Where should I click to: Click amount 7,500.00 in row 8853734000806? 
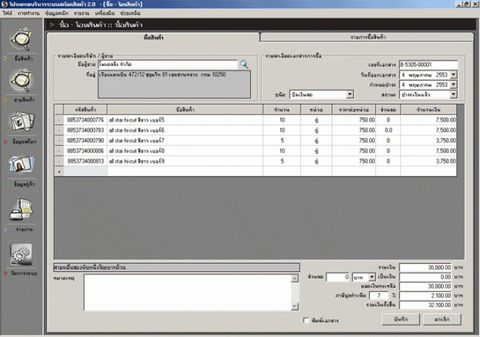click(x=428, y=151)
